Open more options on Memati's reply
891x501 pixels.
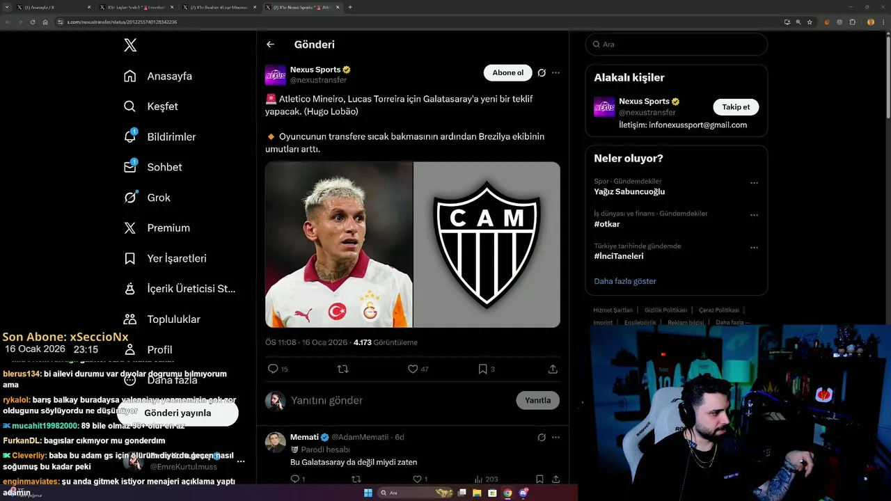coord(555,437)
